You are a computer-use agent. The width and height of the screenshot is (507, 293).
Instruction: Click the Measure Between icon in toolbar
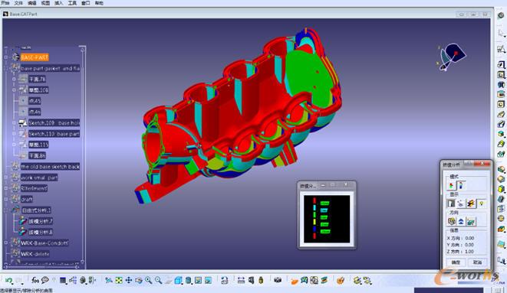241,281
